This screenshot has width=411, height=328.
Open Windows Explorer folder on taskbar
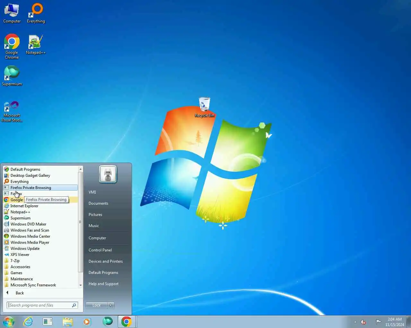[67, 322]
